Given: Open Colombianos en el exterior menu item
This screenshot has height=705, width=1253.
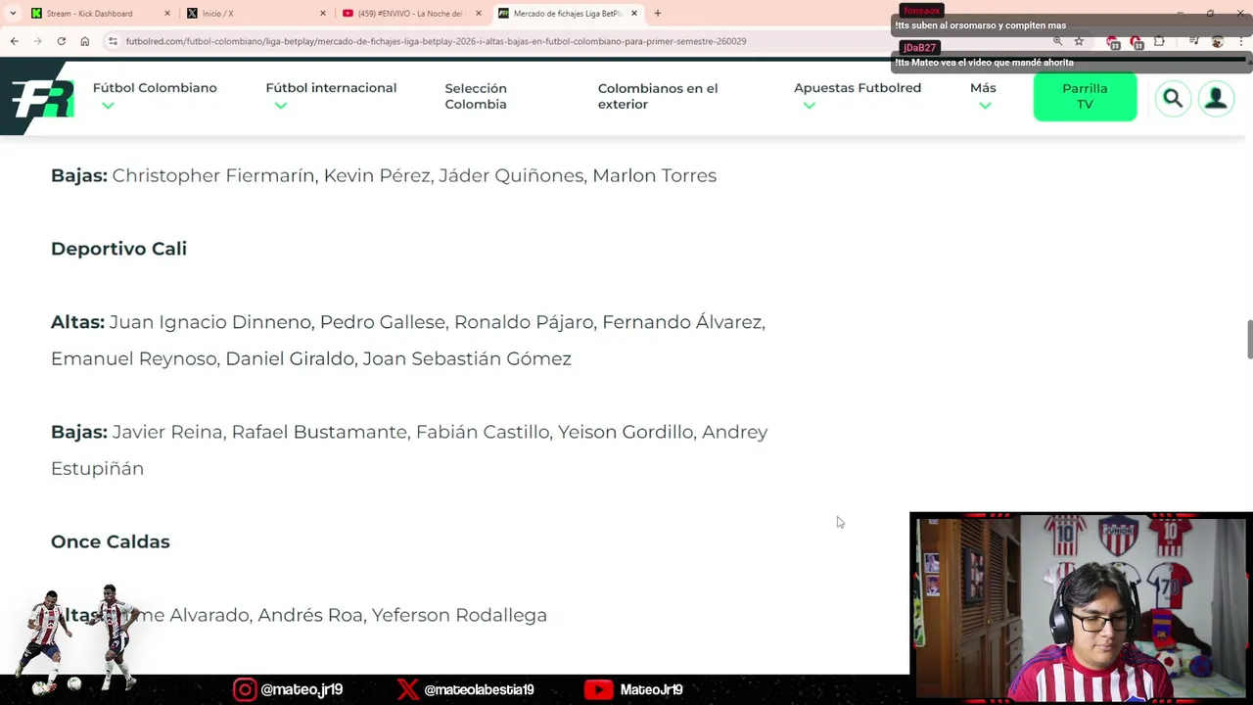Looking at the screenshot, I should (x=658, y=96).
